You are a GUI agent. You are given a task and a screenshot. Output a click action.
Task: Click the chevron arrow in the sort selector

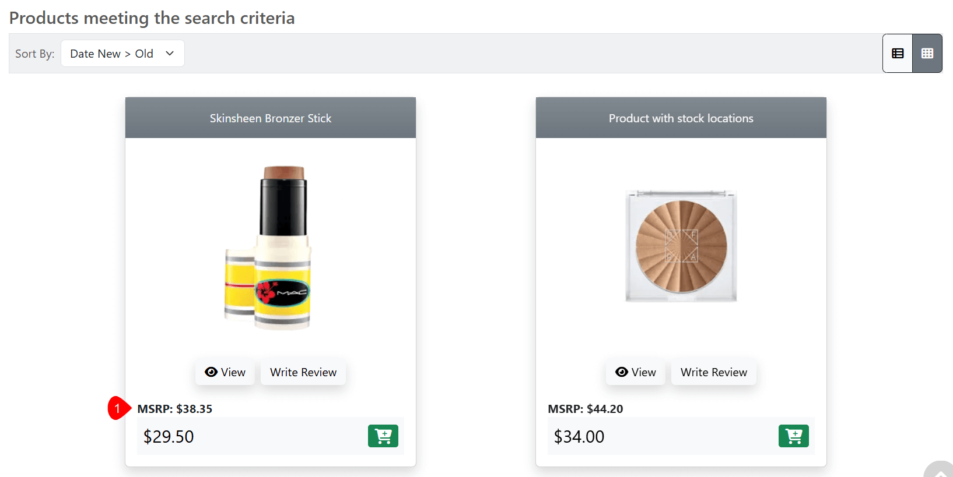170,54
